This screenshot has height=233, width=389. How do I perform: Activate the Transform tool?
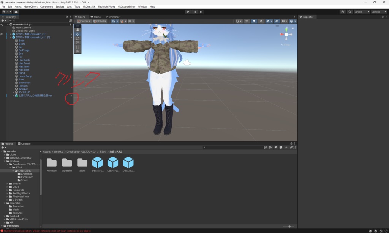pyautogui.click(x=77, y=50)
